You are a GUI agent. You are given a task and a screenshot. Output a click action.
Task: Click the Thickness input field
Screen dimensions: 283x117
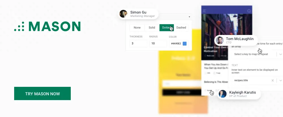138,43
